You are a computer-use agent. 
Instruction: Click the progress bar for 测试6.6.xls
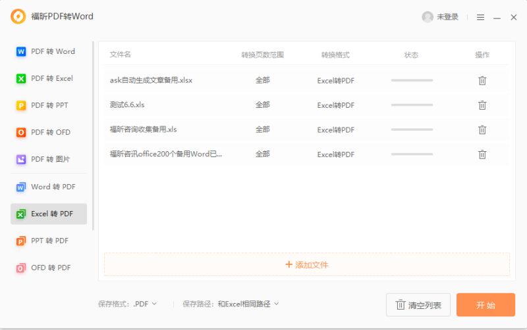[x=412, y=105]
